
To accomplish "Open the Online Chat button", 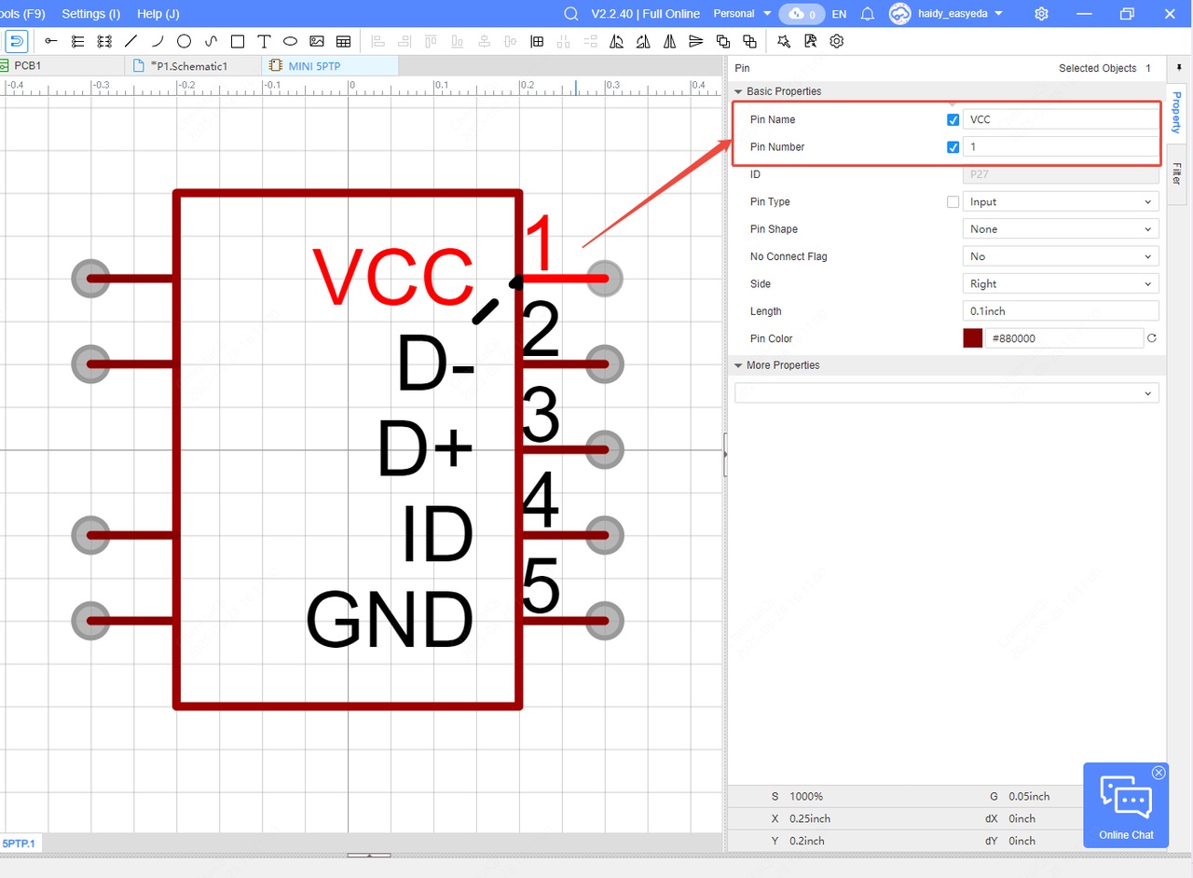I will click(1126, 805).
